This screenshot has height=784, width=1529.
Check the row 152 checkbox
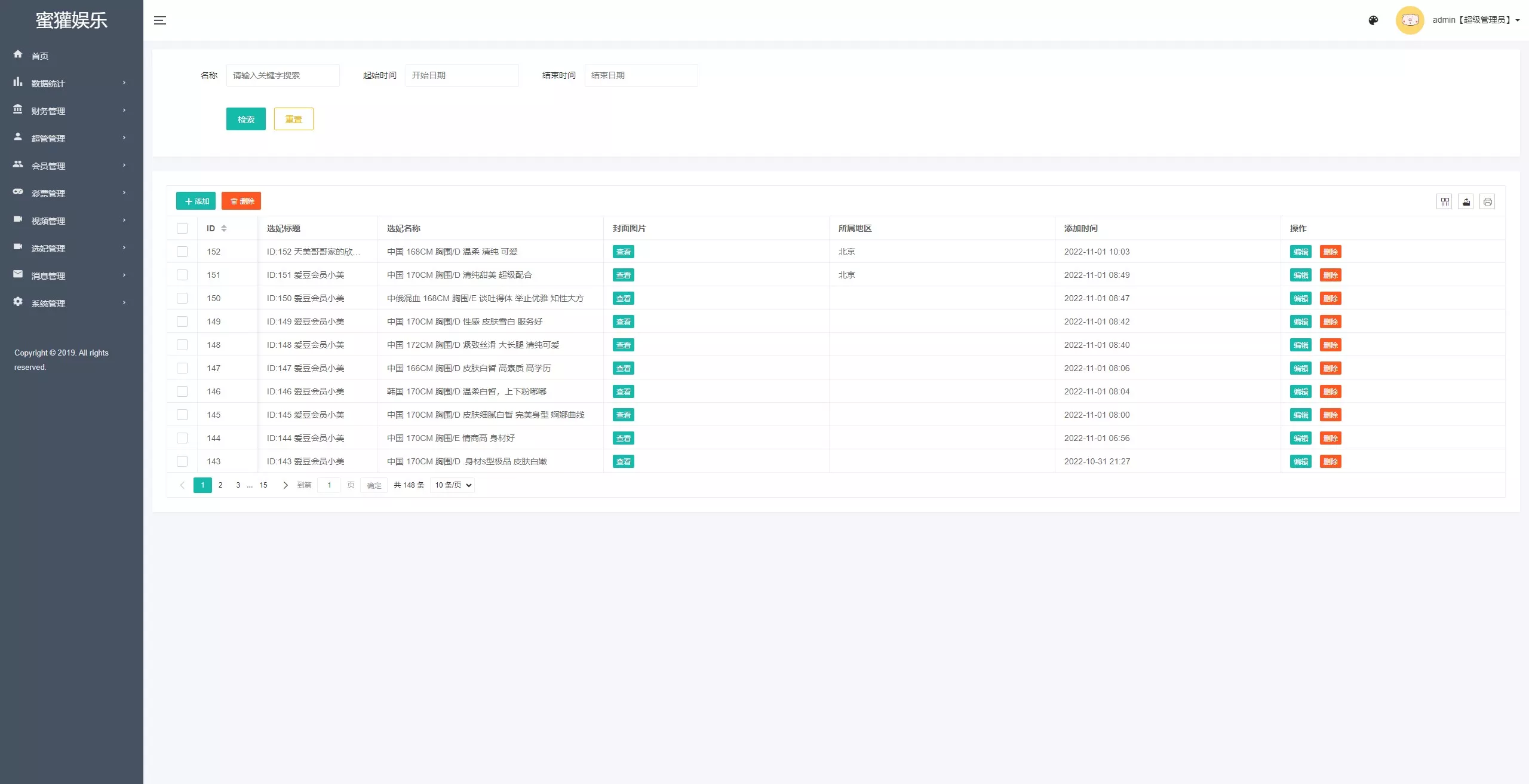click(x=182, y=252)
